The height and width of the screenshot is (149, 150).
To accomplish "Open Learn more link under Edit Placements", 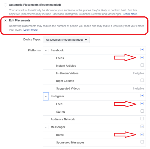I will 31,30.
